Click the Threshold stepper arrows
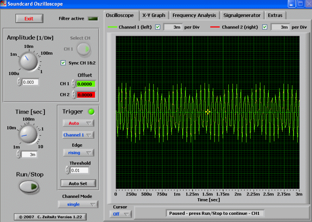 pos(67,170)
